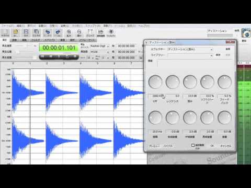Open the library dropdown in distortion dialog
This screenshot has width=251, height=188.
point(190,55)
